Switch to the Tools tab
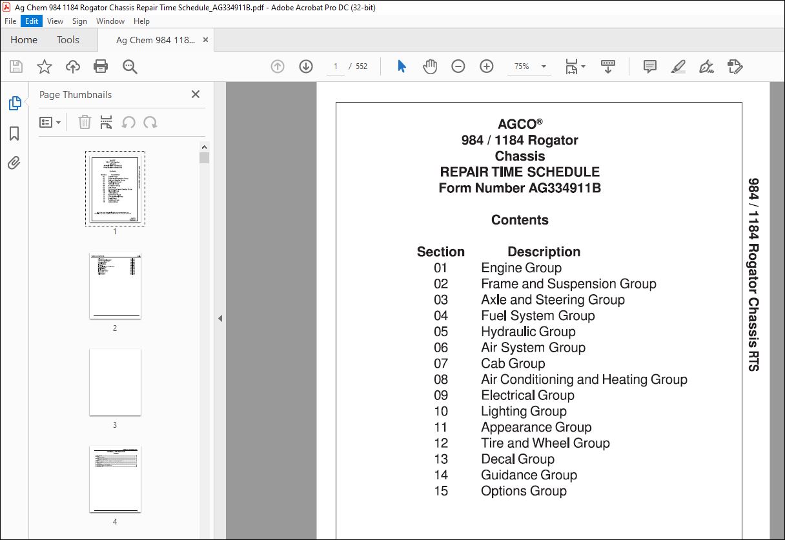 click(68, 40)
